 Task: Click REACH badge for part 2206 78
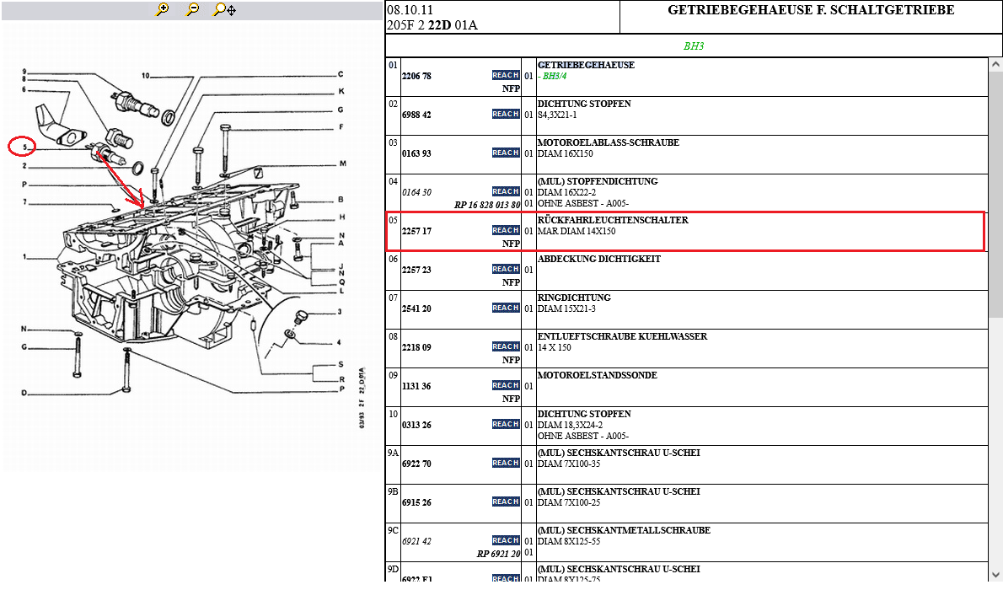click(x=506, y=75)
